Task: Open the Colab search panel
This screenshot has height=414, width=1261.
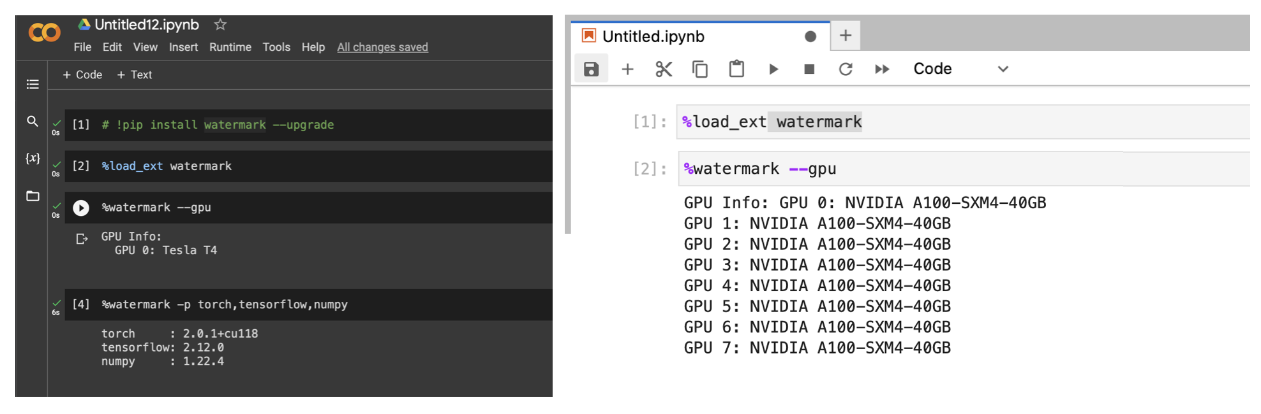Action: click(33, 121)
